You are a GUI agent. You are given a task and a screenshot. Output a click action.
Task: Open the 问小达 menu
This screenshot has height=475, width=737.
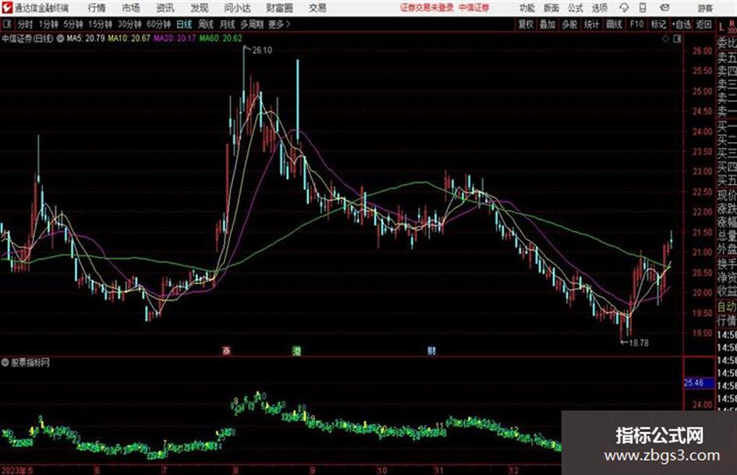tap(237, 8)
